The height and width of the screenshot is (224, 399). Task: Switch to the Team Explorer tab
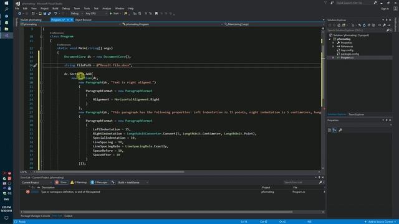(x=356, y=114)
